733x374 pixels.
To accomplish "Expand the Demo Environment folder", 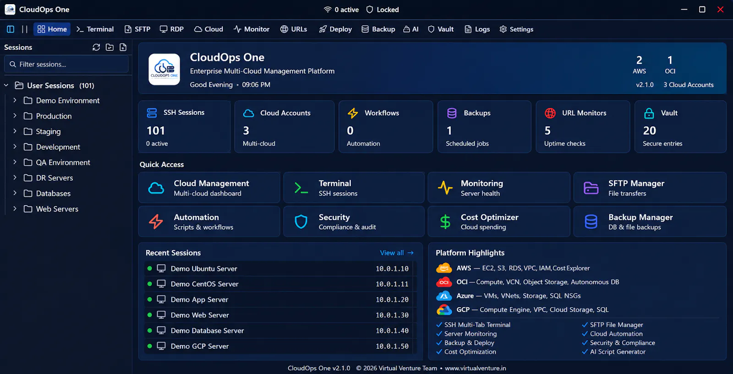I will (15, 100).
